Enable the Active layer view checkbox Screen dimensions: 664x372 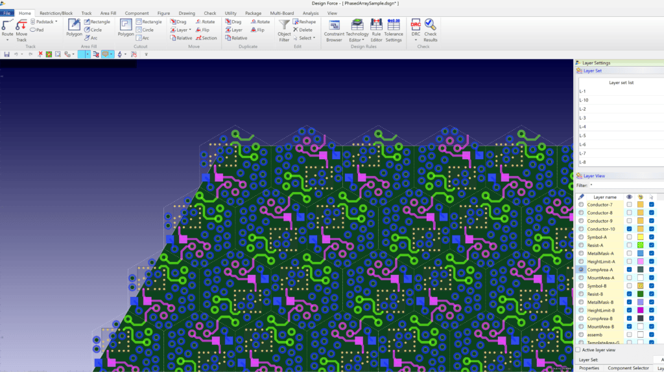pos(578,350)
